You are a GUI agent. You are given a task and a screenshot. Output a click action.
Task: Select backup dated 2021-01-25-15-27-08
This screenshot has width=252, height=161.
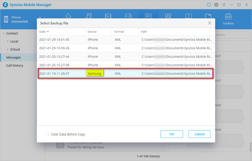pyautogui.click(x=126, y=65)
